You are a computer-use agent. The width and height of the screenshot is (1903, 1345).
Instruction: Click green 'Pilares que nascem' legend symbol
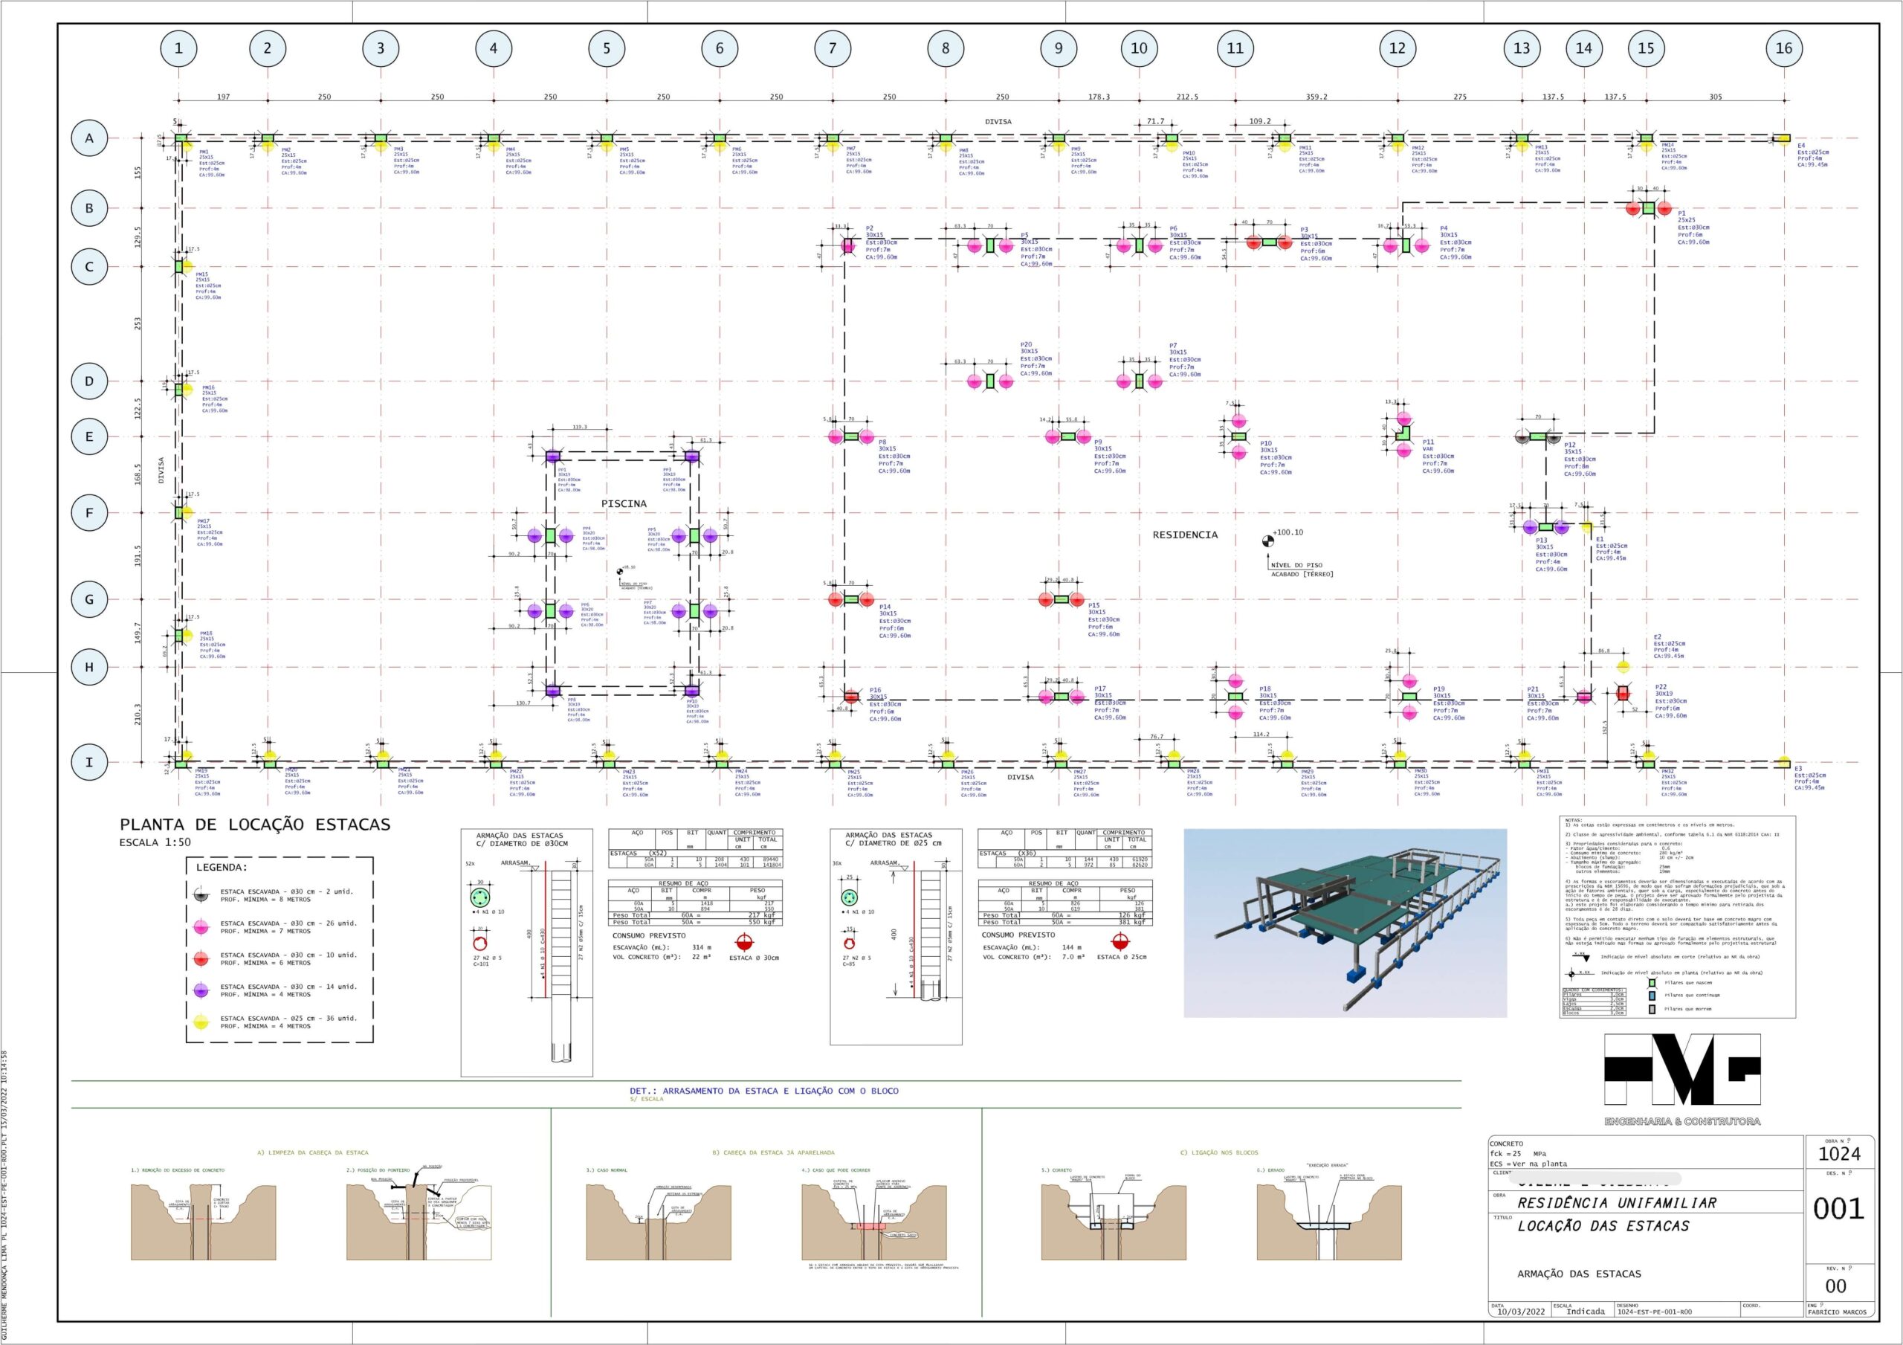(1651, 983)
